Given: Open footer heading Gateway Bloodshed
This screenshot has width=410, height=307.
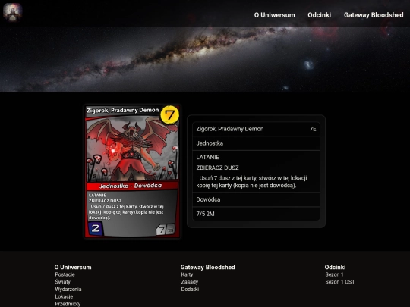Looking at the screenshot, I should point(207,267).
